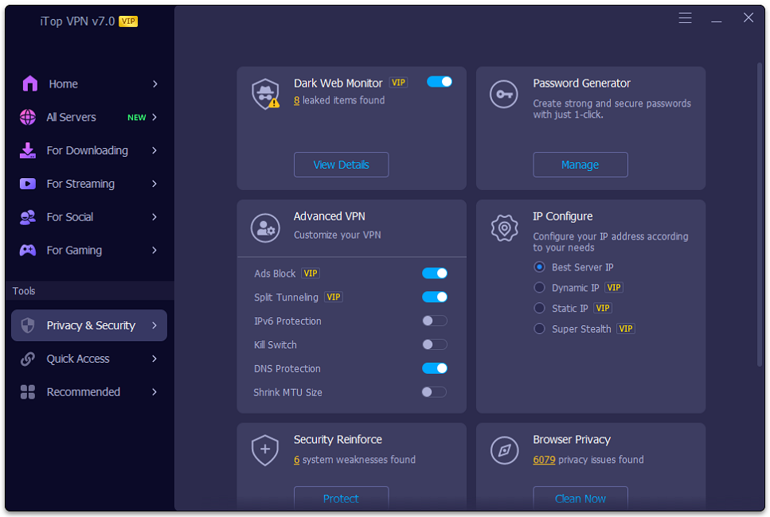Open the Recommended menu item
Image resolution: width=770 pixels, height=517 pixels.
click(x=89, y=392)
